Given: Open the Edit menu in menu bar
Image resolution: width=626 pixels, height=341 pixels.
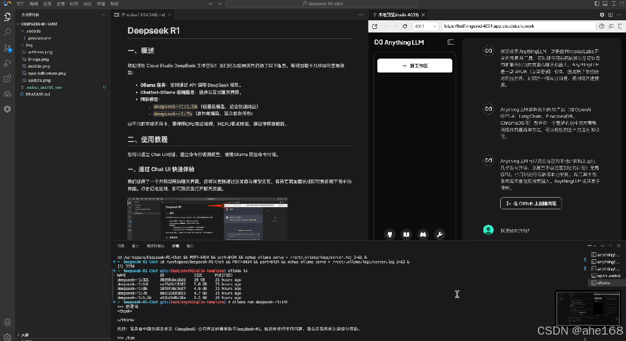Looking at the screenshot, I should [34, 3].
